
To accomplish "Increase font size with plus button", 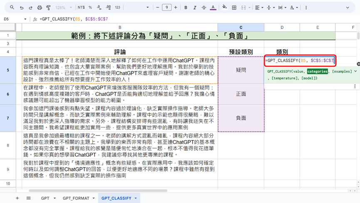I will 176,8.
